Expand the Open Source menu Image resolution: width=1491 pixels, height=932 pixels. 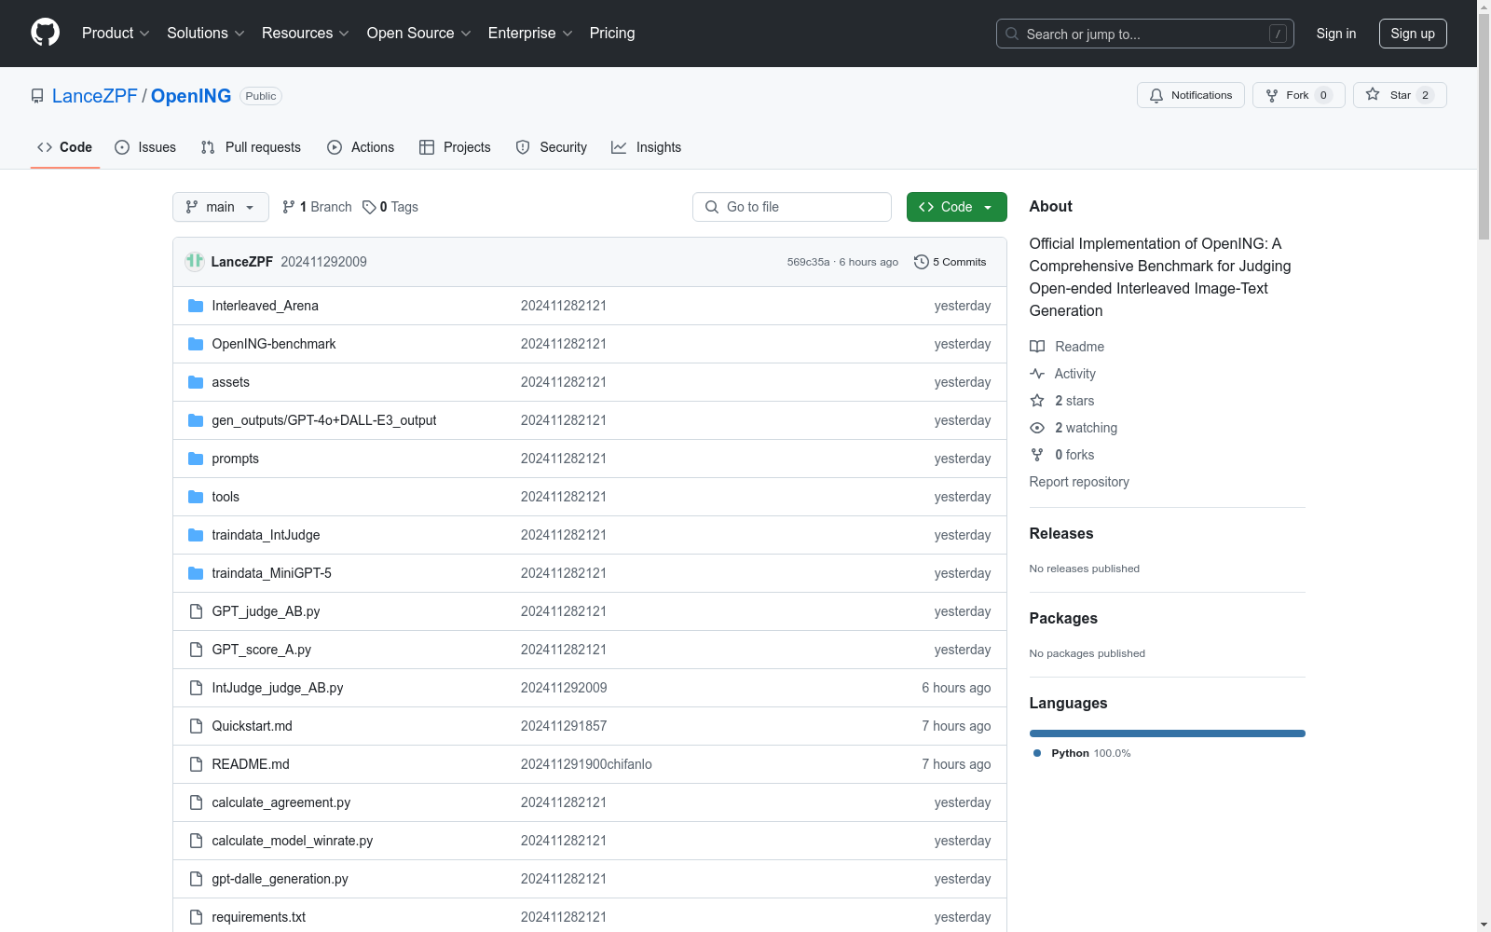click(419, 33)
